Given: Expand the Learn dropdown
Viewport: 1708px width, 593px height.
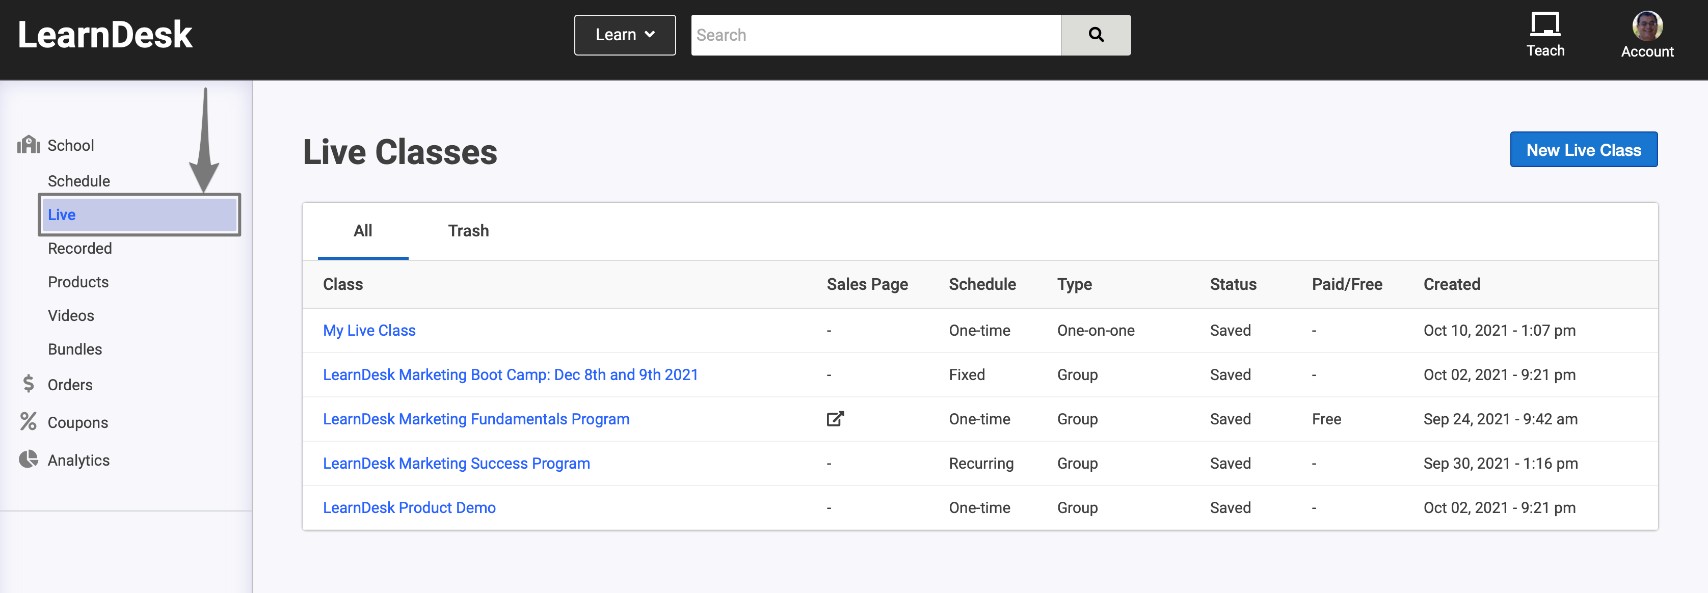Looking at the screenshot, I should point(625,35).
